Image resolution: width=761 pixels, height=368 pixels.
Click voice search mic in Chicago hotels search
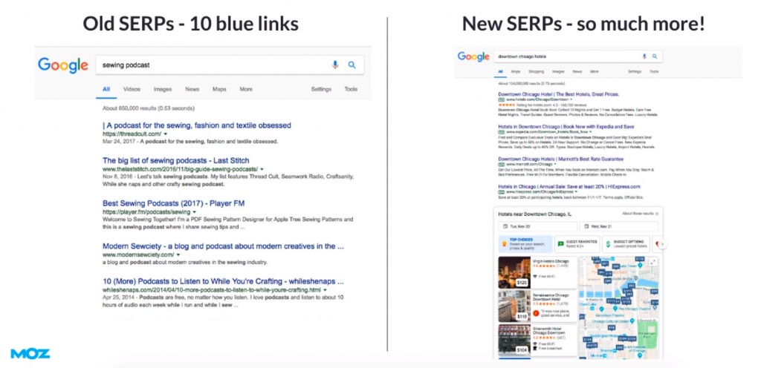tap(644, 56)
